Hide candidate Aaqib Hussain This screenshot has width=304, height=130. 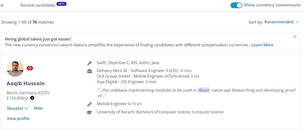[38, 108]
